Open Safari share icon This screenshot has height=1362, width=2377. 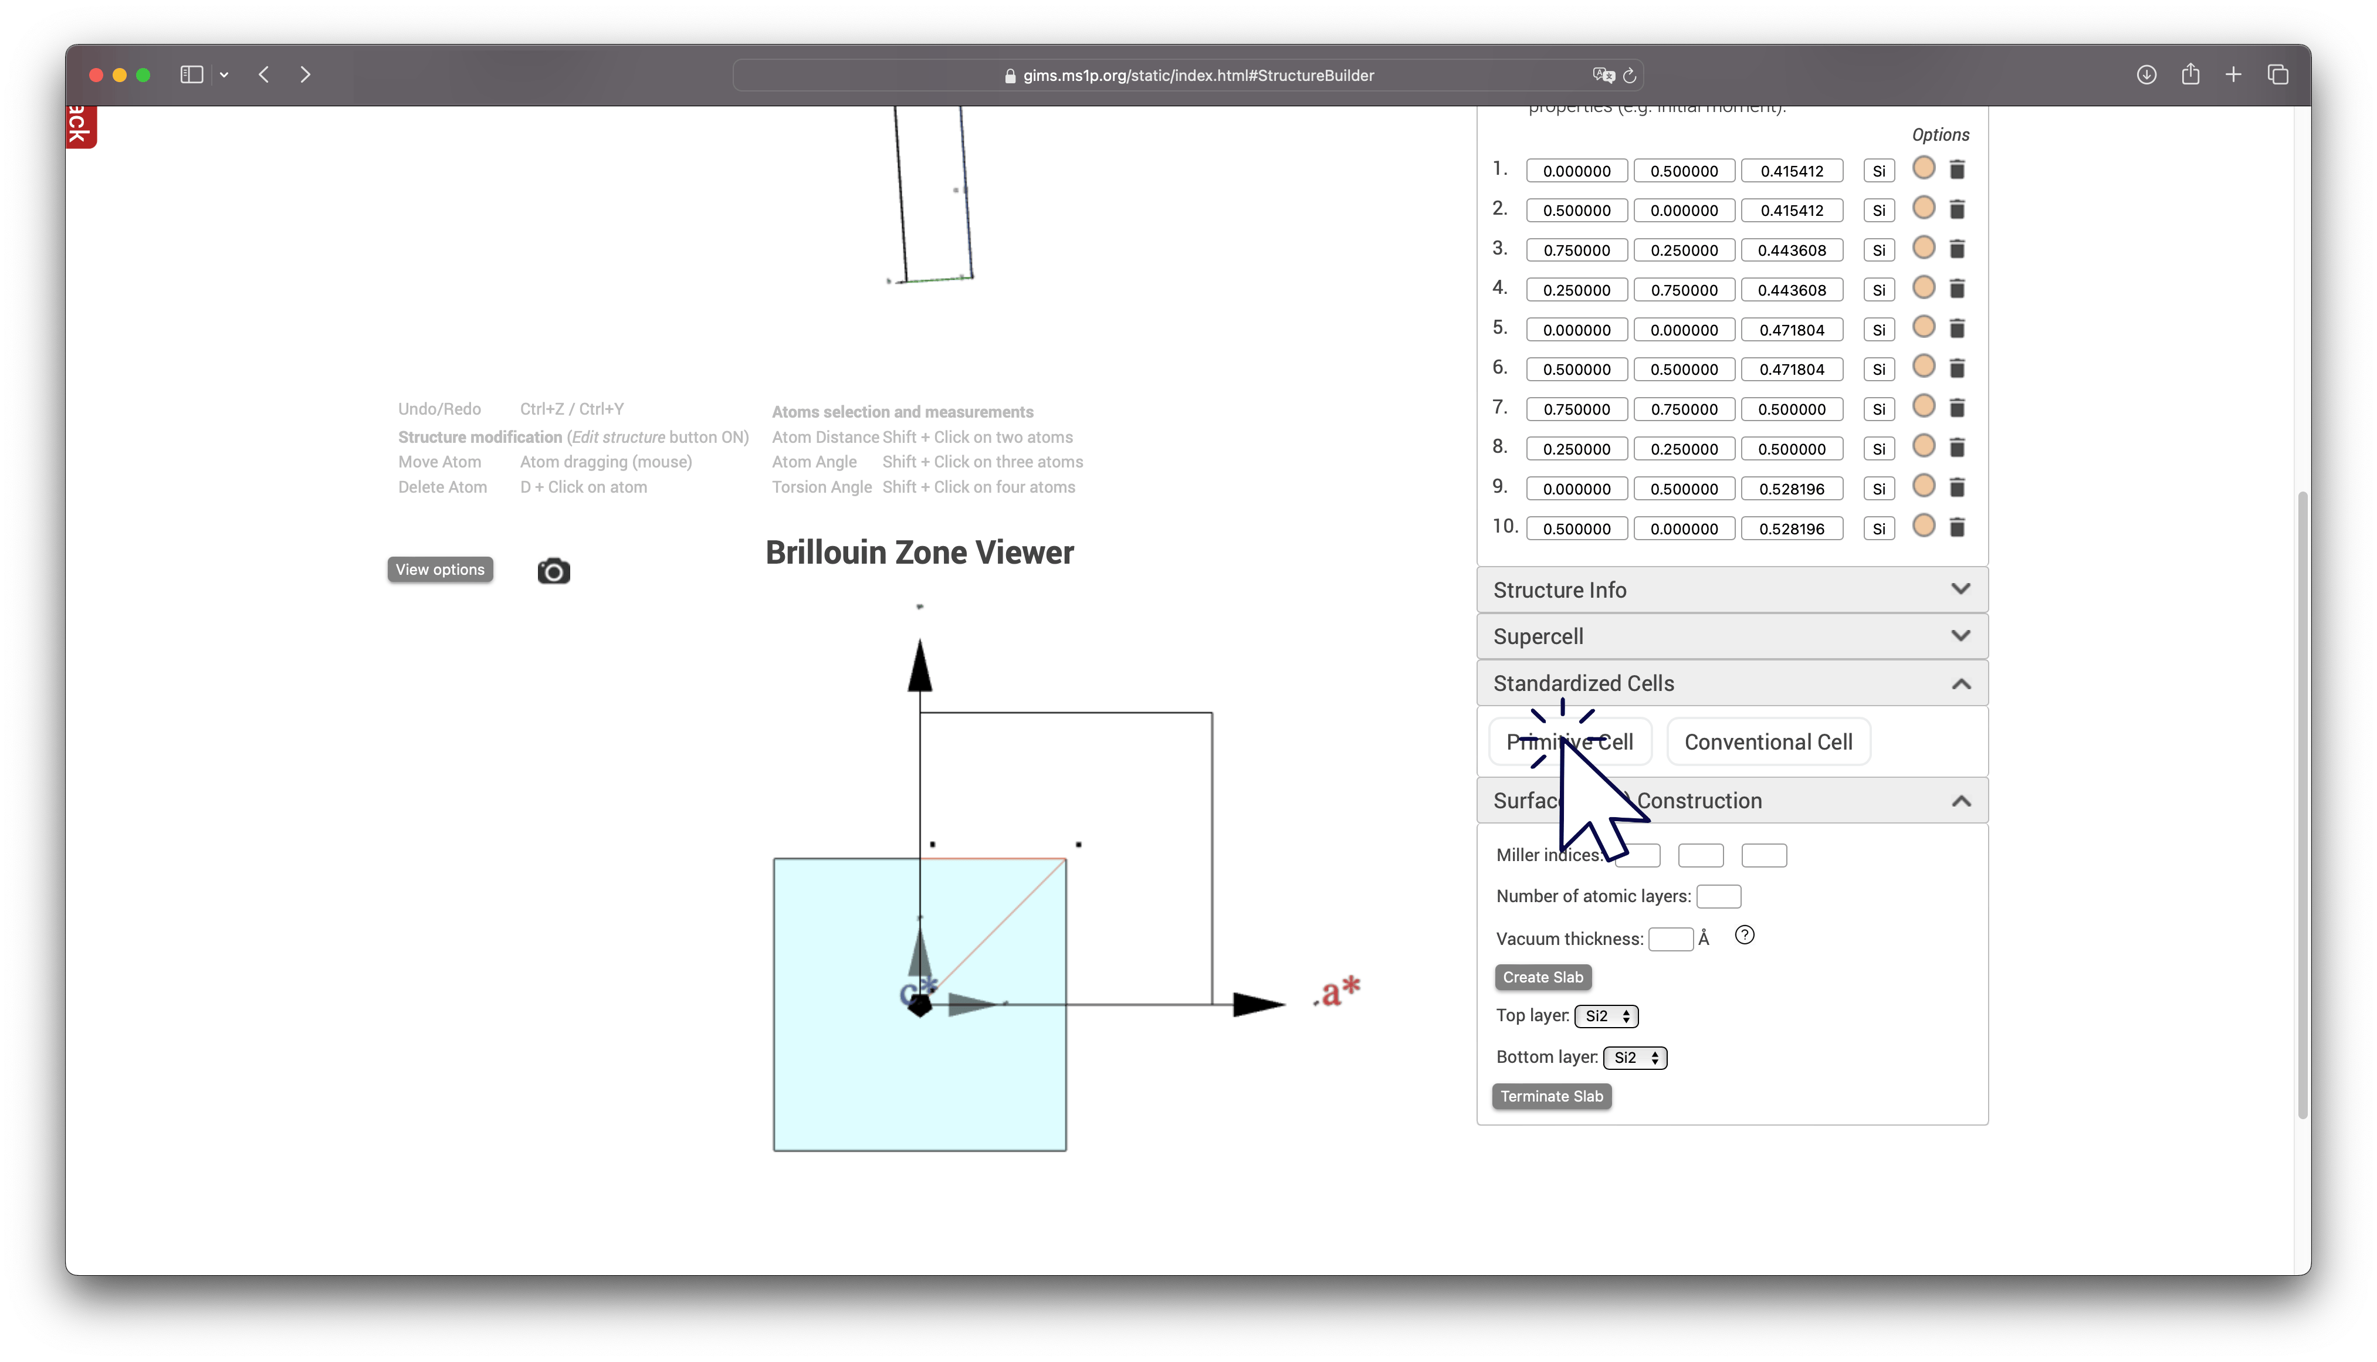[x=2190, y=75]
